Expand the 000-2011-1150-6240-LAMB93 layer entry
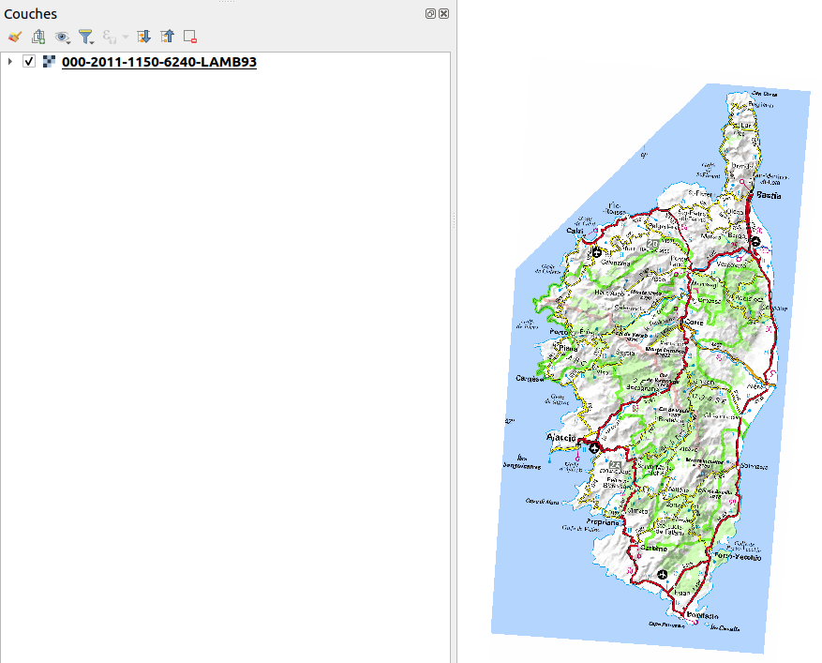 [x=9, y=62]
